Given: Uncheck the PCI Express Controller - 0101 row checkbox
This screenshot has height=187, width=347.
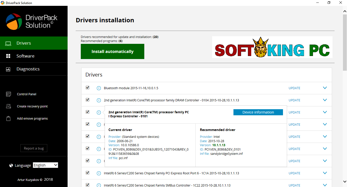Looking at the screenshot, I should click(x=88, y=112).
